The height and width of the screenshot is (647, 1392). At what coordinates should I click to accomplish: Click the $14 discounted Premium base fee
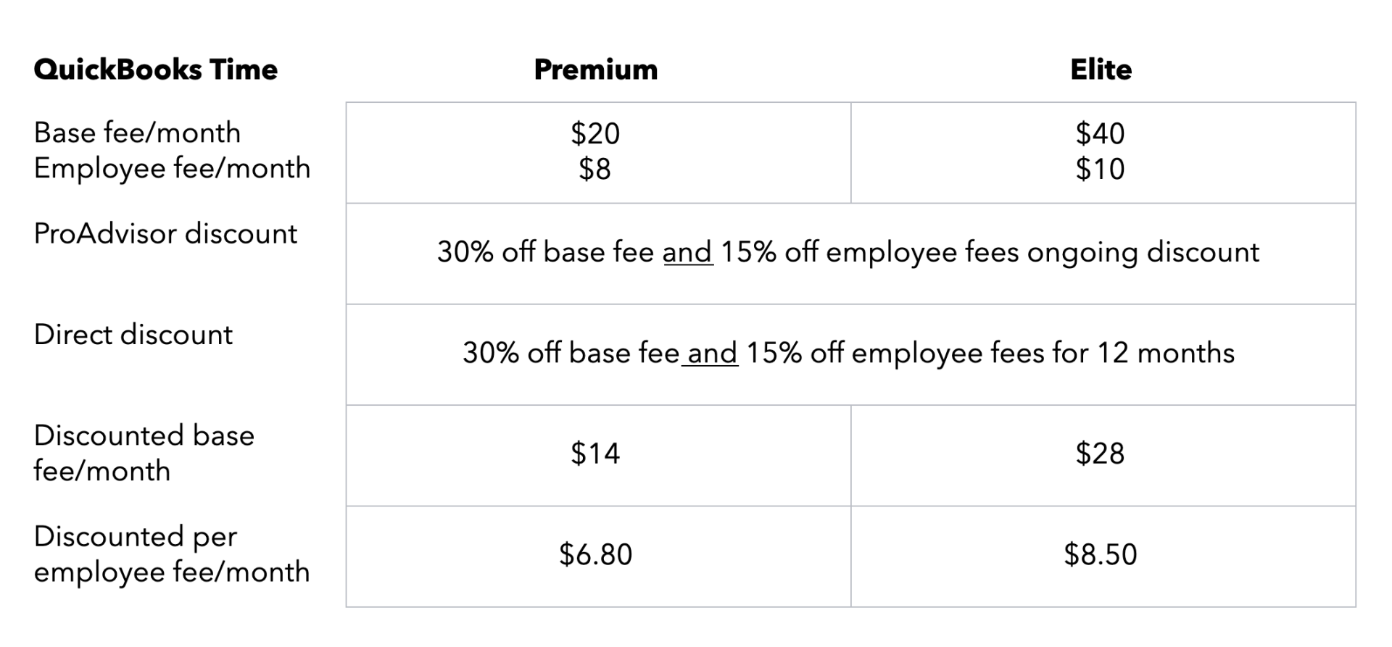point(595,454)
